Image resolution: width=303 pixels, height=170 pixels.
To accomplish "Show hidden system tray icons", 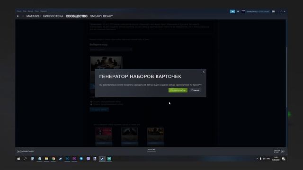I will (257, 159).
